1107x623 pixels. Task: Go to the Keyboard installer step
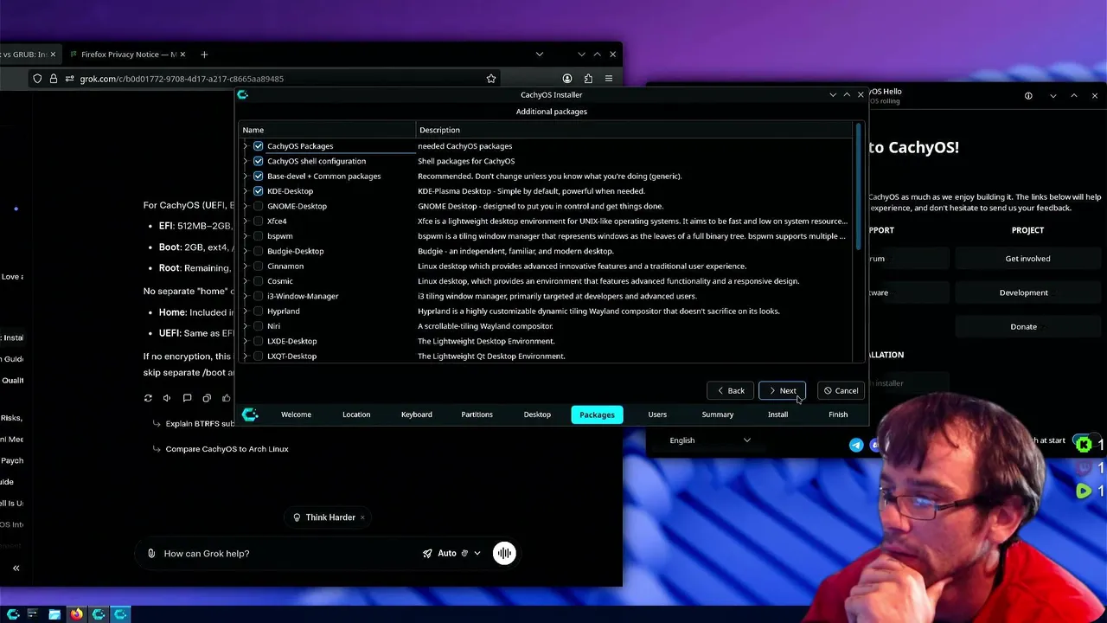click(417, 414)
